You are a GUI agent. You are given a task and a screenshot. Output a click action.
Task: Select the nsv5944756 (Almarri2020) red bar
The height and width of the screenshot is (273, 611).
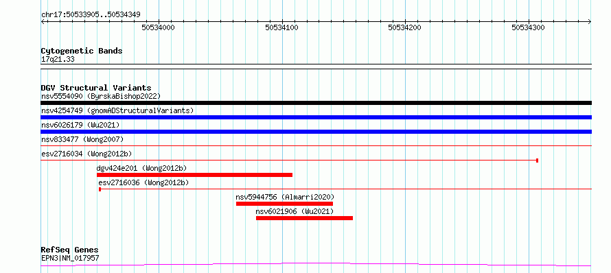tap(284, 204)
